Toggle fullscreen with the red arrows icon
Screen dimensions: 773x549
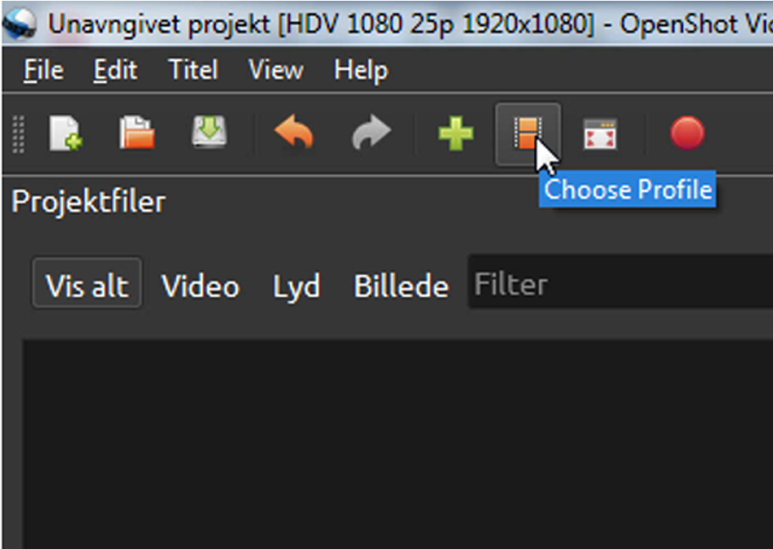600,134
